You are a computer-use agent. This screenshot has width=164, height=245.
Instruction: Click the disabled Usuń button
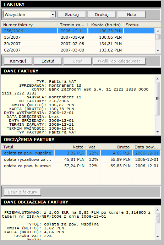(x=78, y=61)
